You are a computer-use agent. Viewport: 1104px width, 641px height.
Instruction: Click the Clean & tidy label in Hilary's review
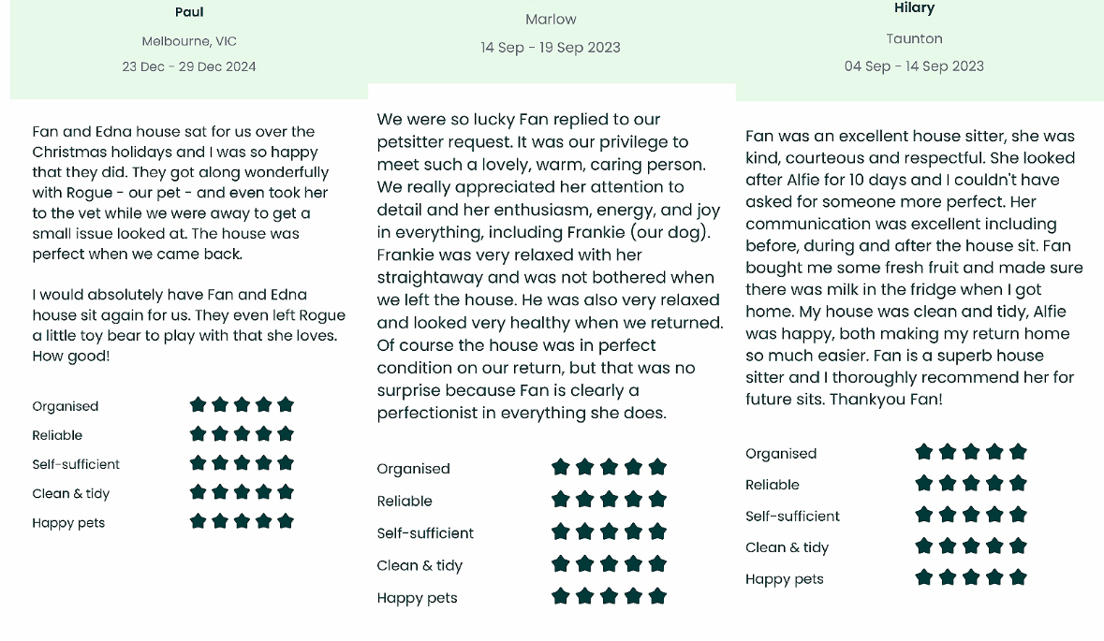[x=787, y=547]
